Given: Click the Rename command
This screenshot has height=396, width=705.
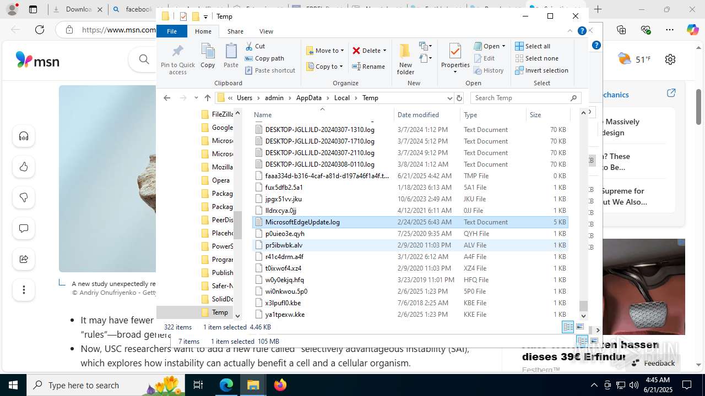Looking at the screenshot, I should coord(368,67).
